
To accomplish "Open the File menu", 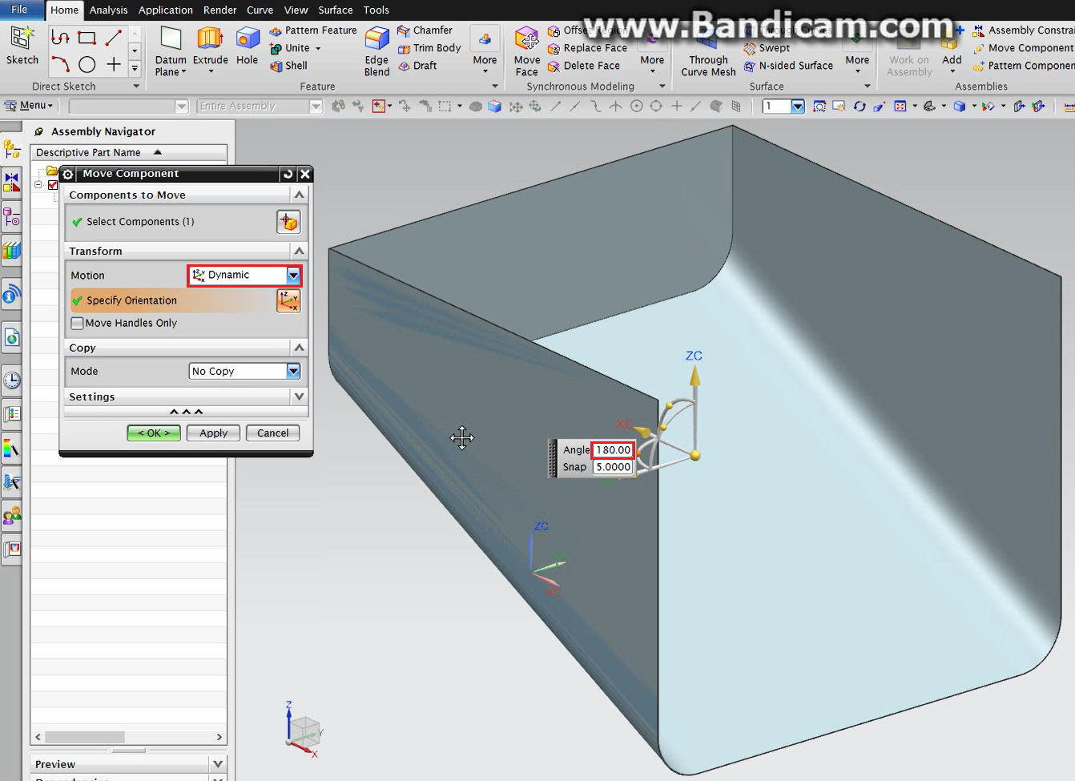I will pos(19,10).
